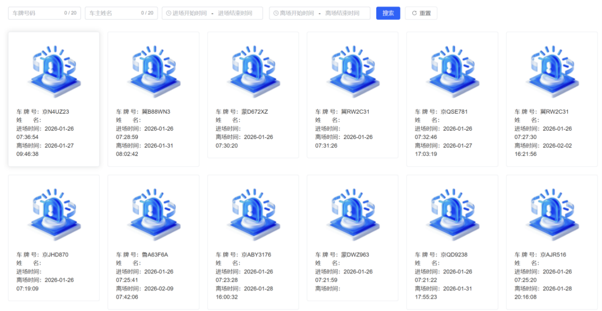
Task: Select the plate text 京N4UZ23
Action: pyautogui.click(x=56, y=112)
